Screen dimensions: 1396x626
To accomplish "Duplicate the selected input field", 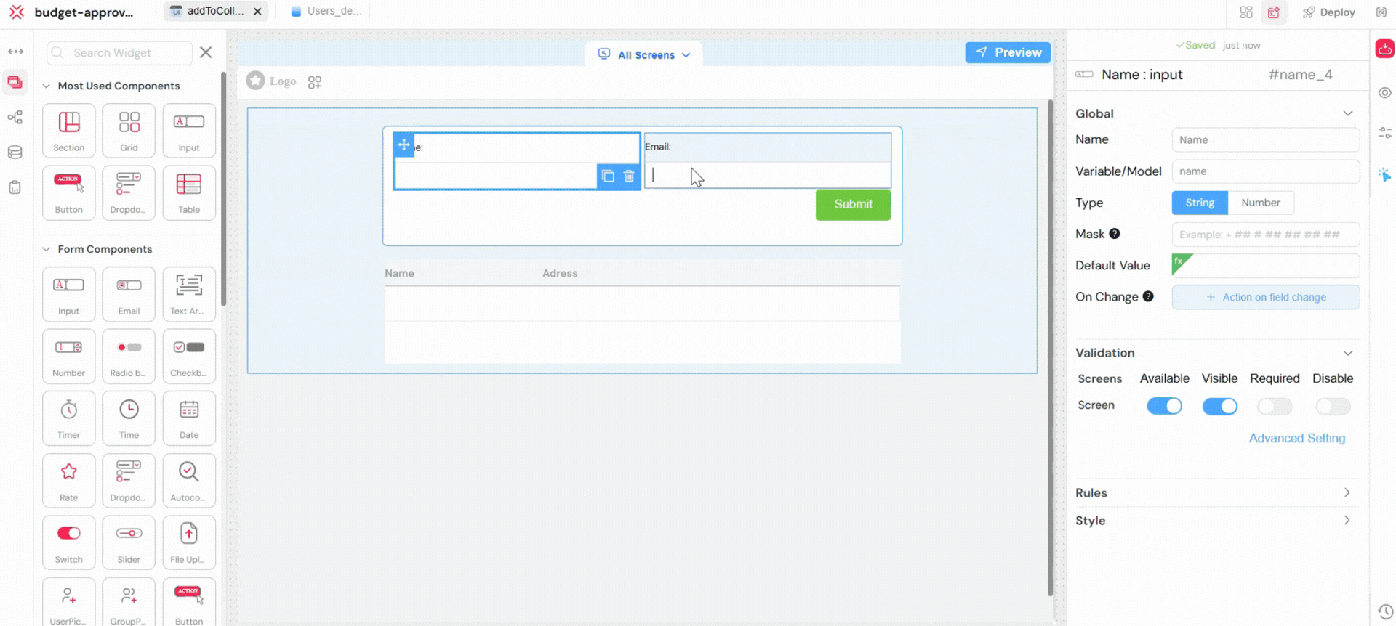I will click(x=608, y=176).
